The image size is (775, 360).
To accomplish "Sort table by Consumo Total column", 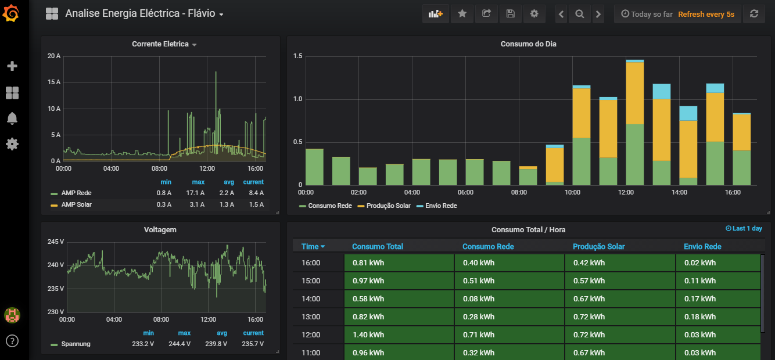I will tap(378, 247).
